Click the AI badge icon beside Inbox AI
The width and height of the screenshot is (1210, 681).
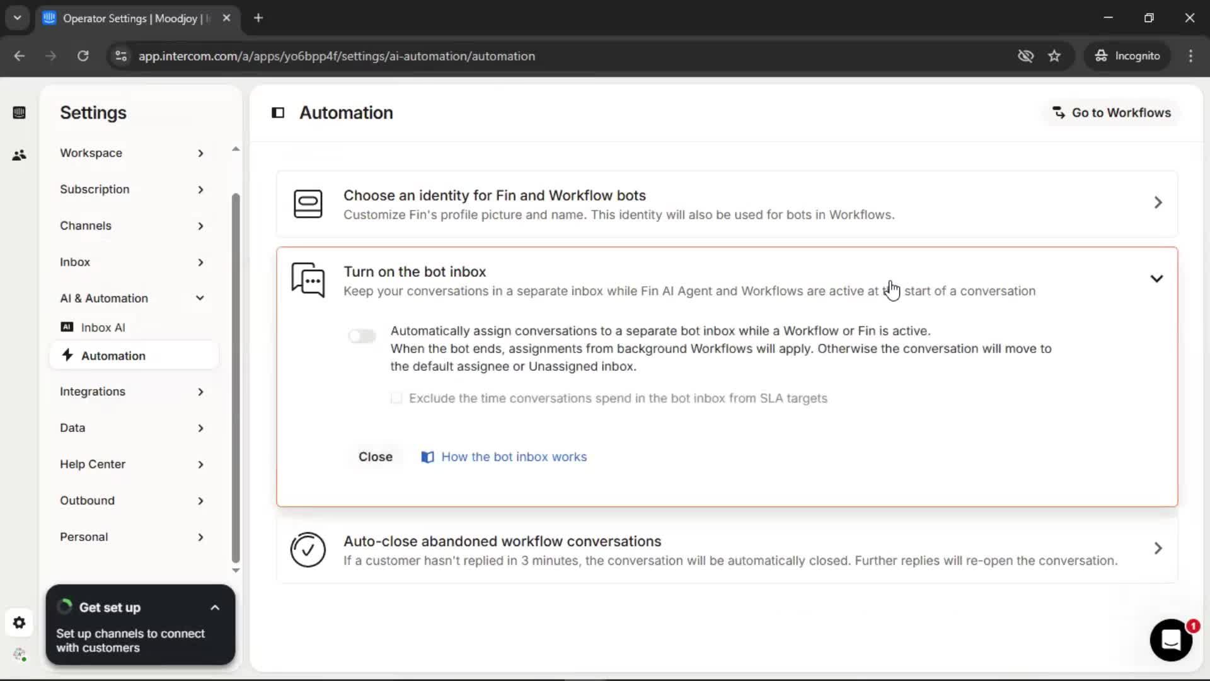67,327
